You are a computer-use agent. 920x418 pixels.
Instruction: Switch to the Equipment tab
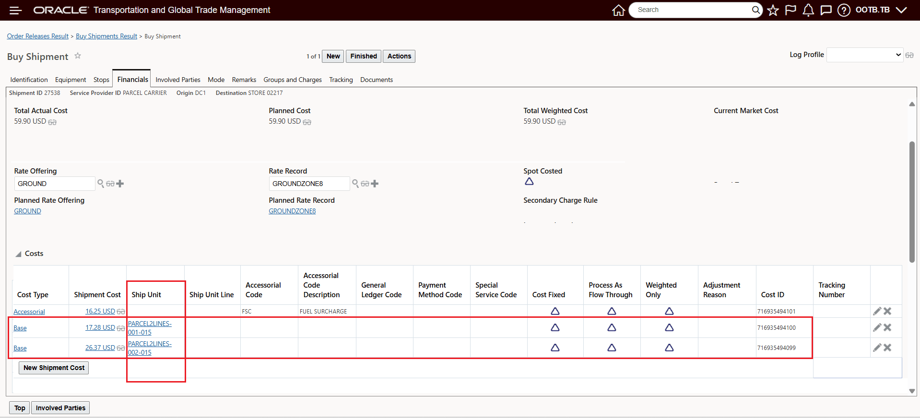(x=71, y=80)
